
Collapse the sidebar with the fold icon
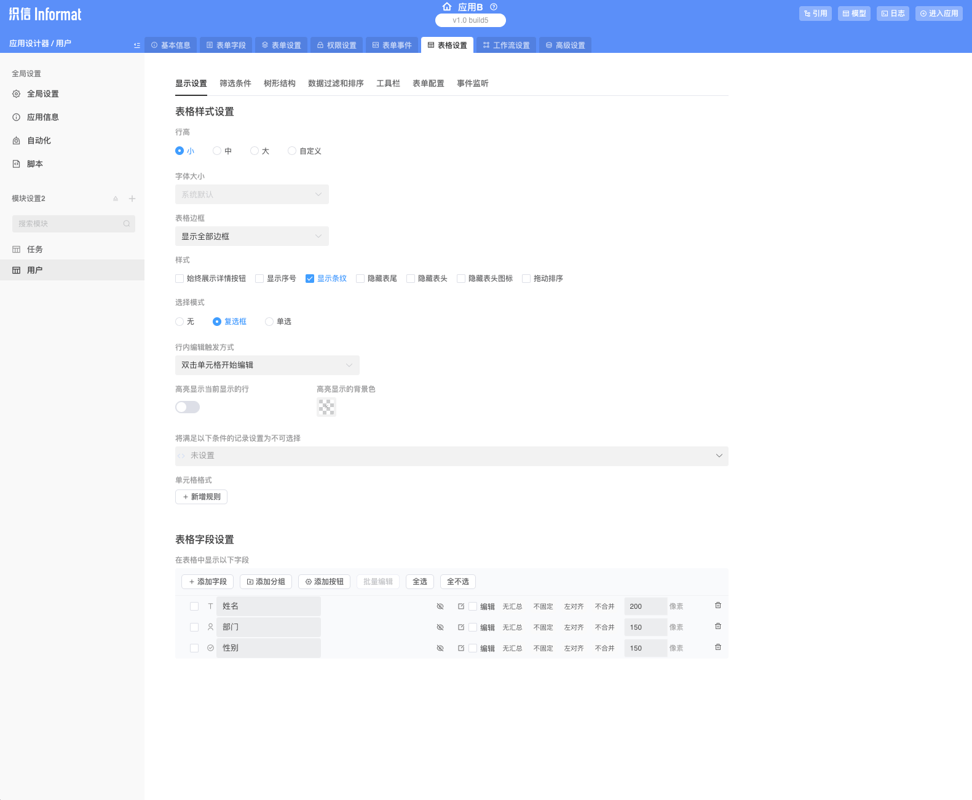(136, 45)
